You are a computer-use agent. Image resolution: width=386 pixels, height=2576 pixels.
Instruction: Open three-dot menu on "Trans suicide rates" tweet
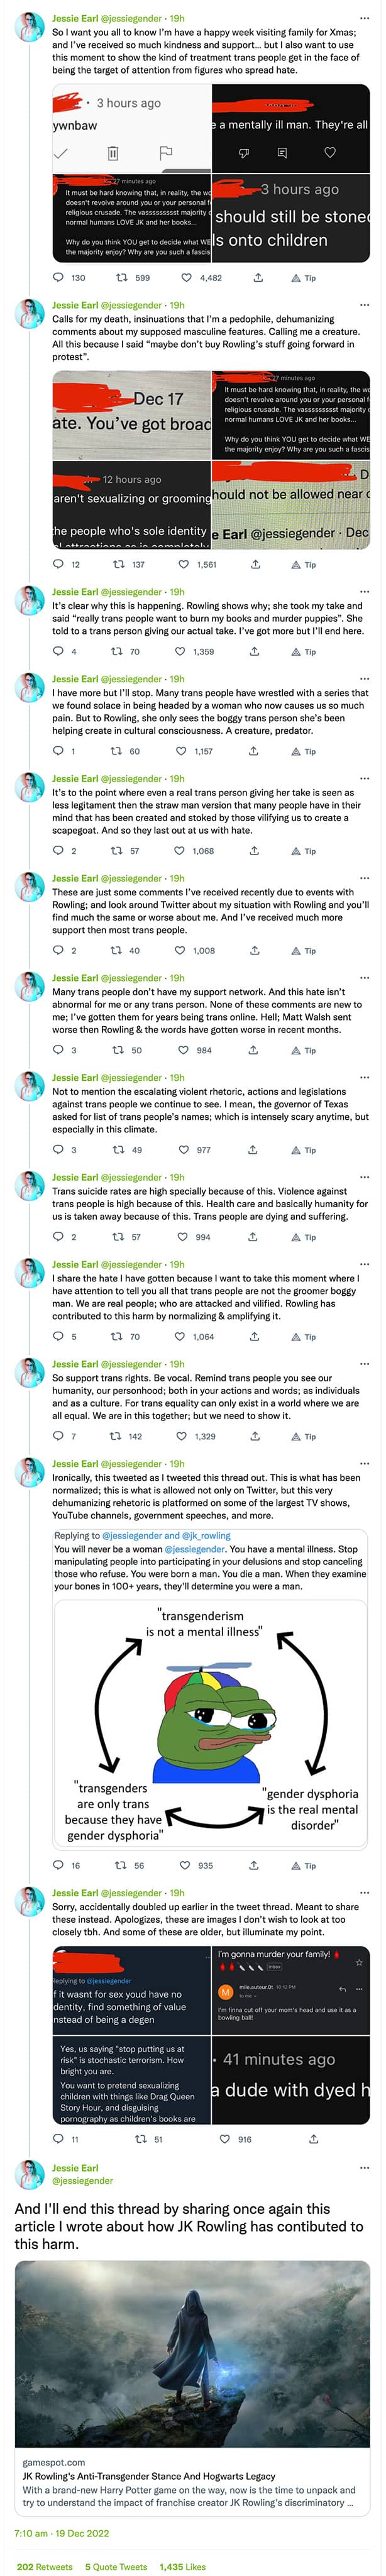[x=365, y=1177]
